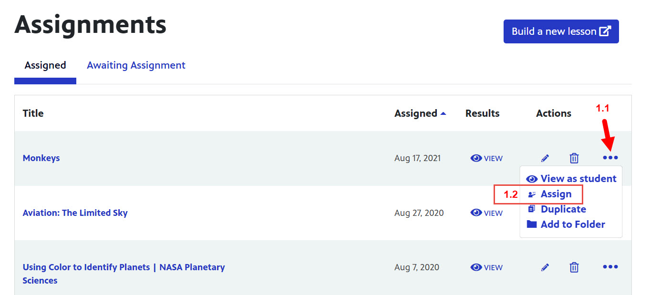Click the pencil edit icon for Monkeys
The image size is (650, 295).
545,158
